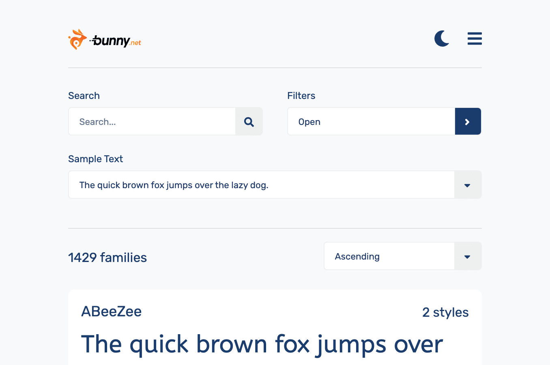Screen dimensions: 550x365
Task: Click the magnifying glass search icon
Action: (249, 121)
